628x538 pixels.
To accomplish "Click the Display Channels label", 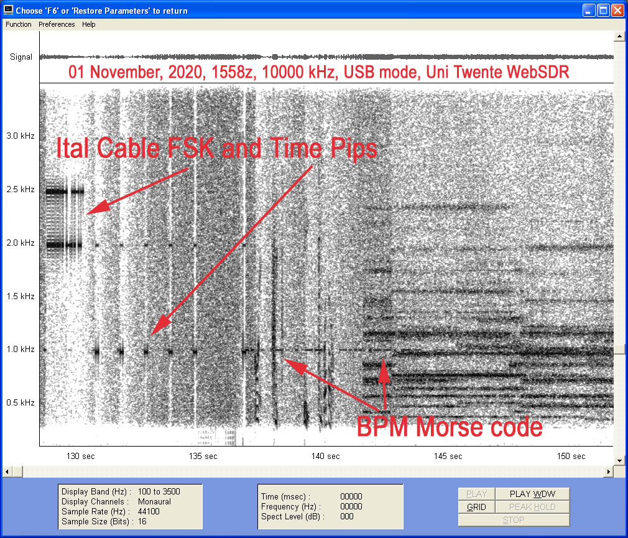I will pyautogui.click(x=95, y=501).
